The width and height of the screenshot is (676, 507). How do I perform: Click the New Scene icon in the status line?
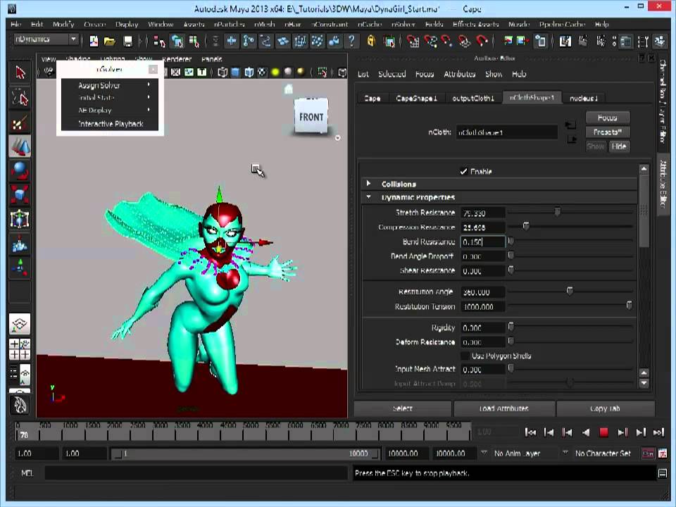click(93, 41)
